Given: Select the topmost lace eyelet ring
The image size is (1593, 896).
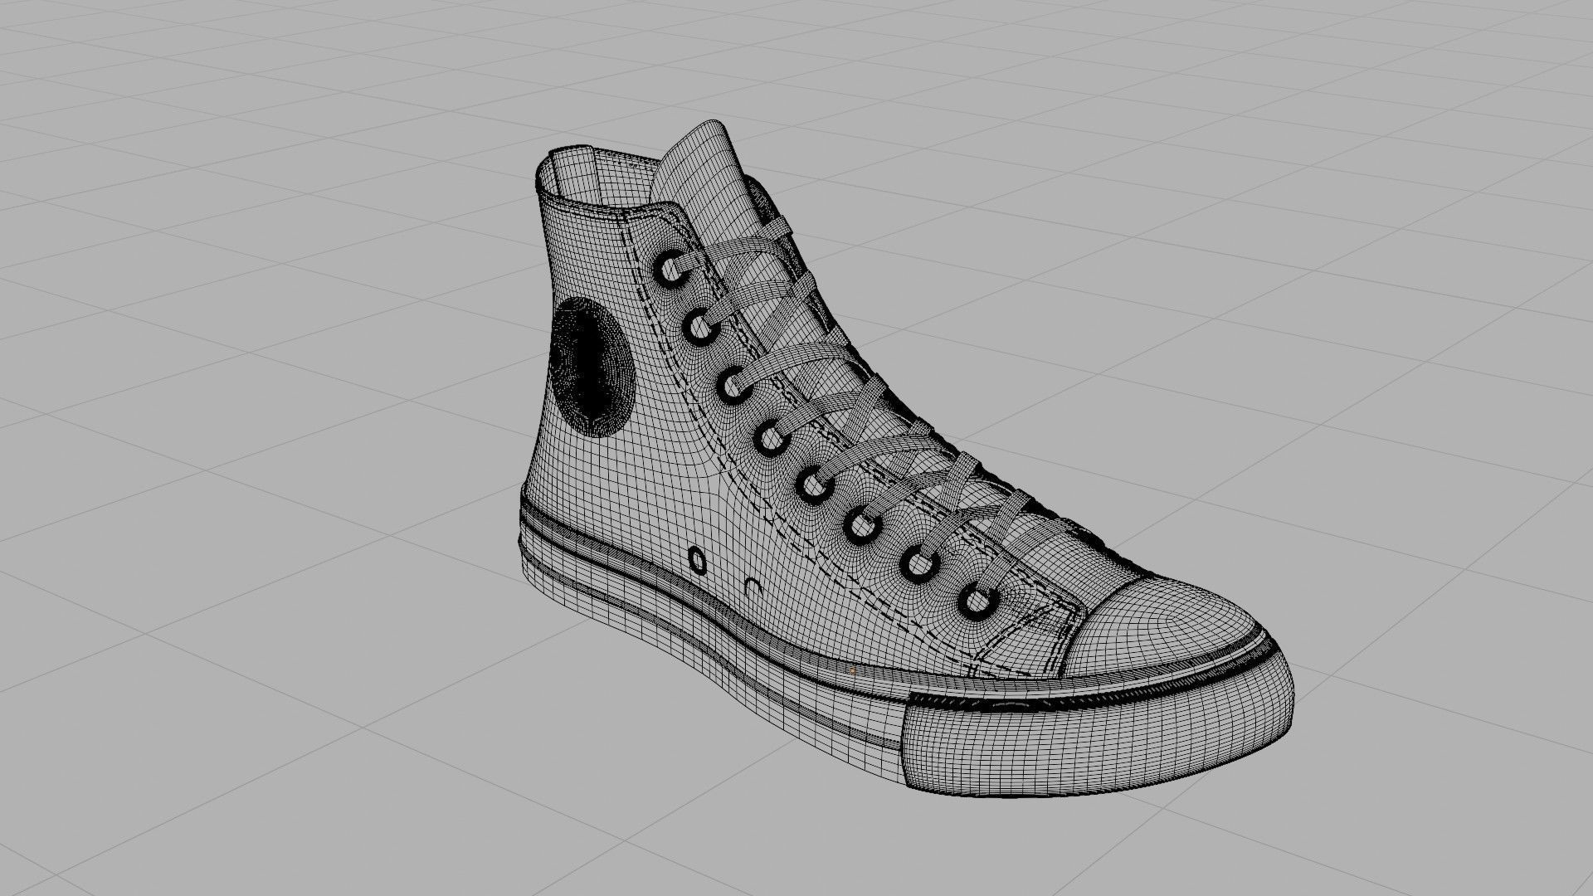Looking at the screenshot, I should 670,270.
